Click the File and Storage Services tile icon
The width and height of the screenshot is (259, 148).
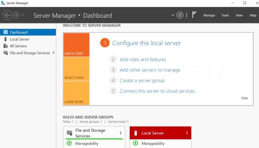(x=69, y=133)
